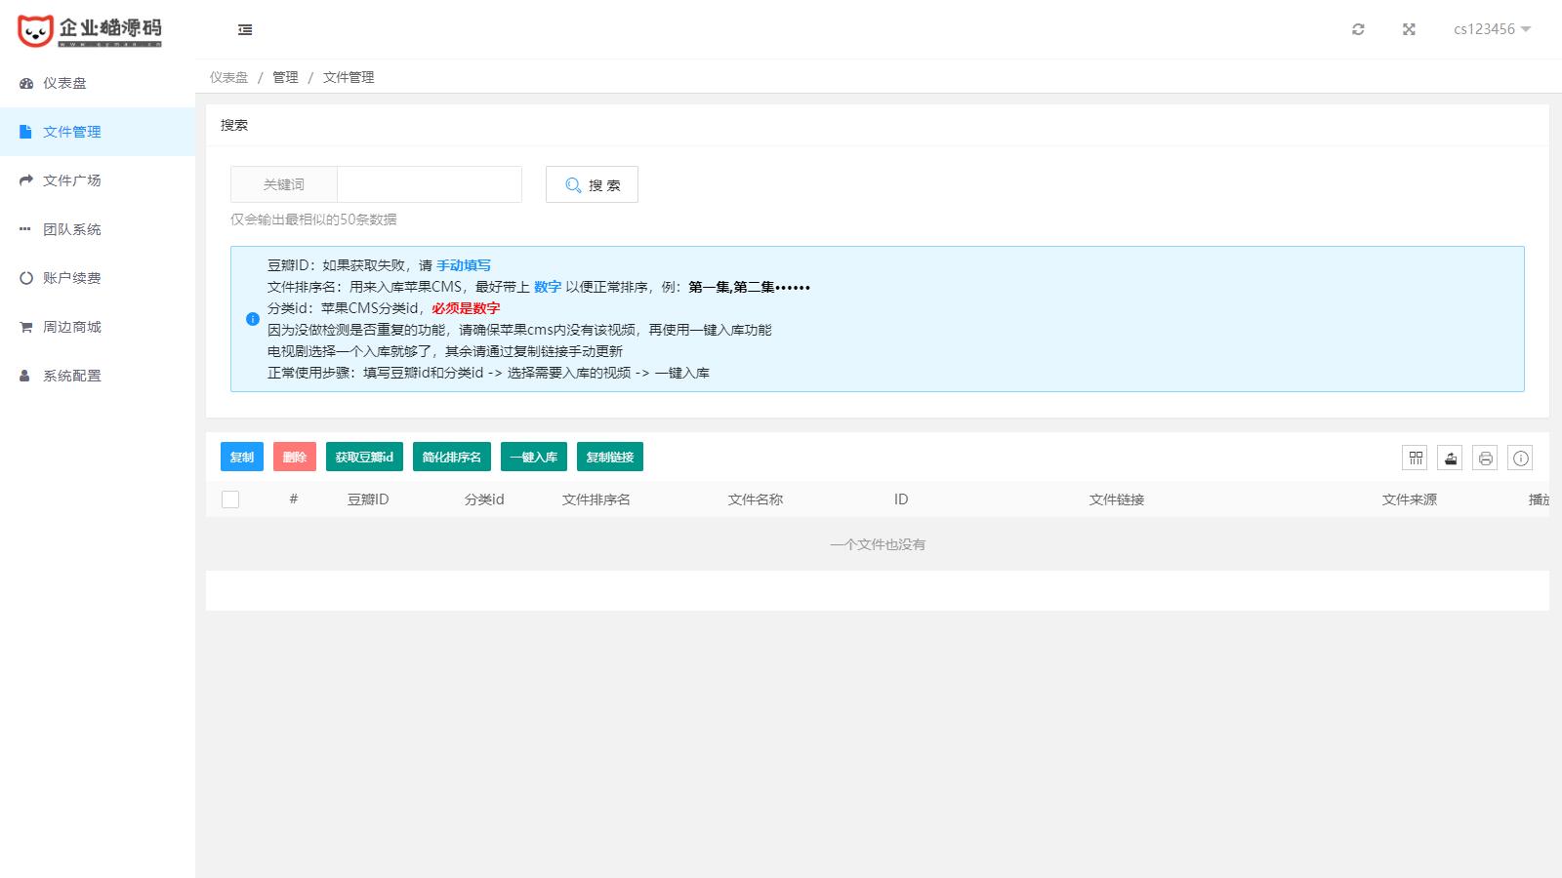Image resolution: width=1562 pixels, height=878 pixels.
Task: Click the cart icon next to 周边商城
Action: coord(24,327)
